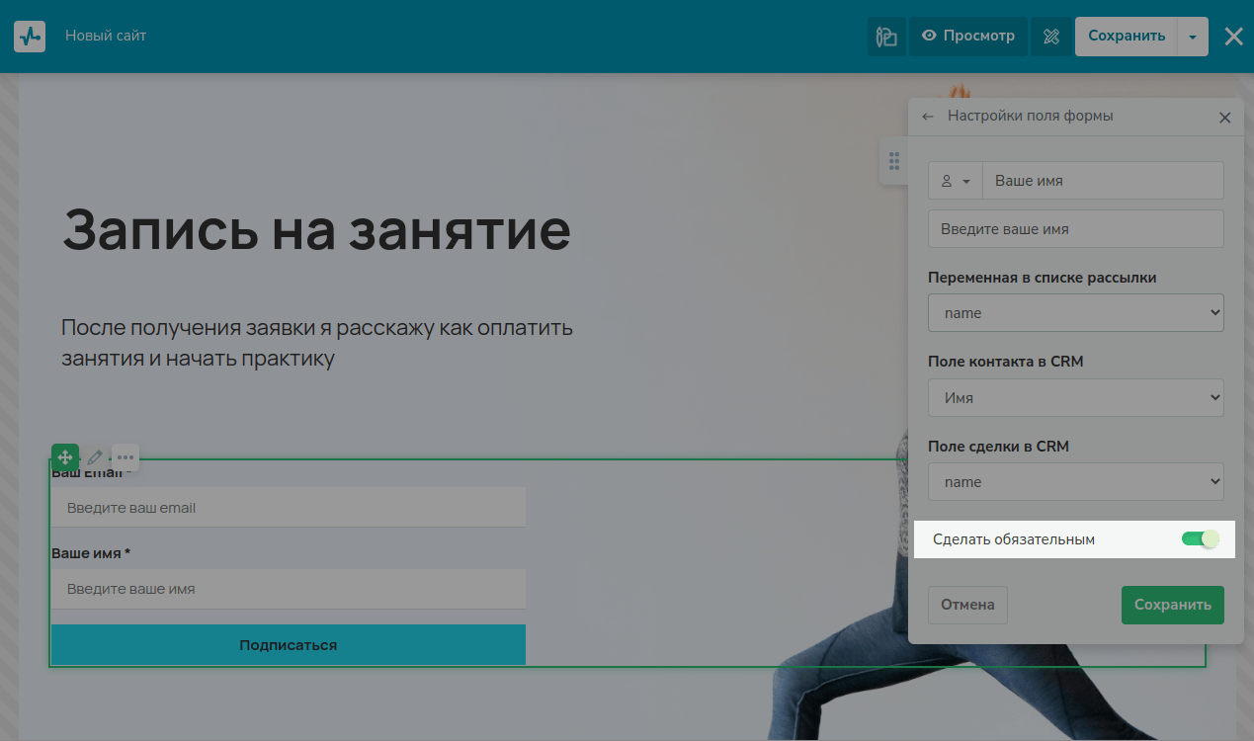Click the app logo icon in header
This screenshot has height=741, width=1254.
click(30, 37)
